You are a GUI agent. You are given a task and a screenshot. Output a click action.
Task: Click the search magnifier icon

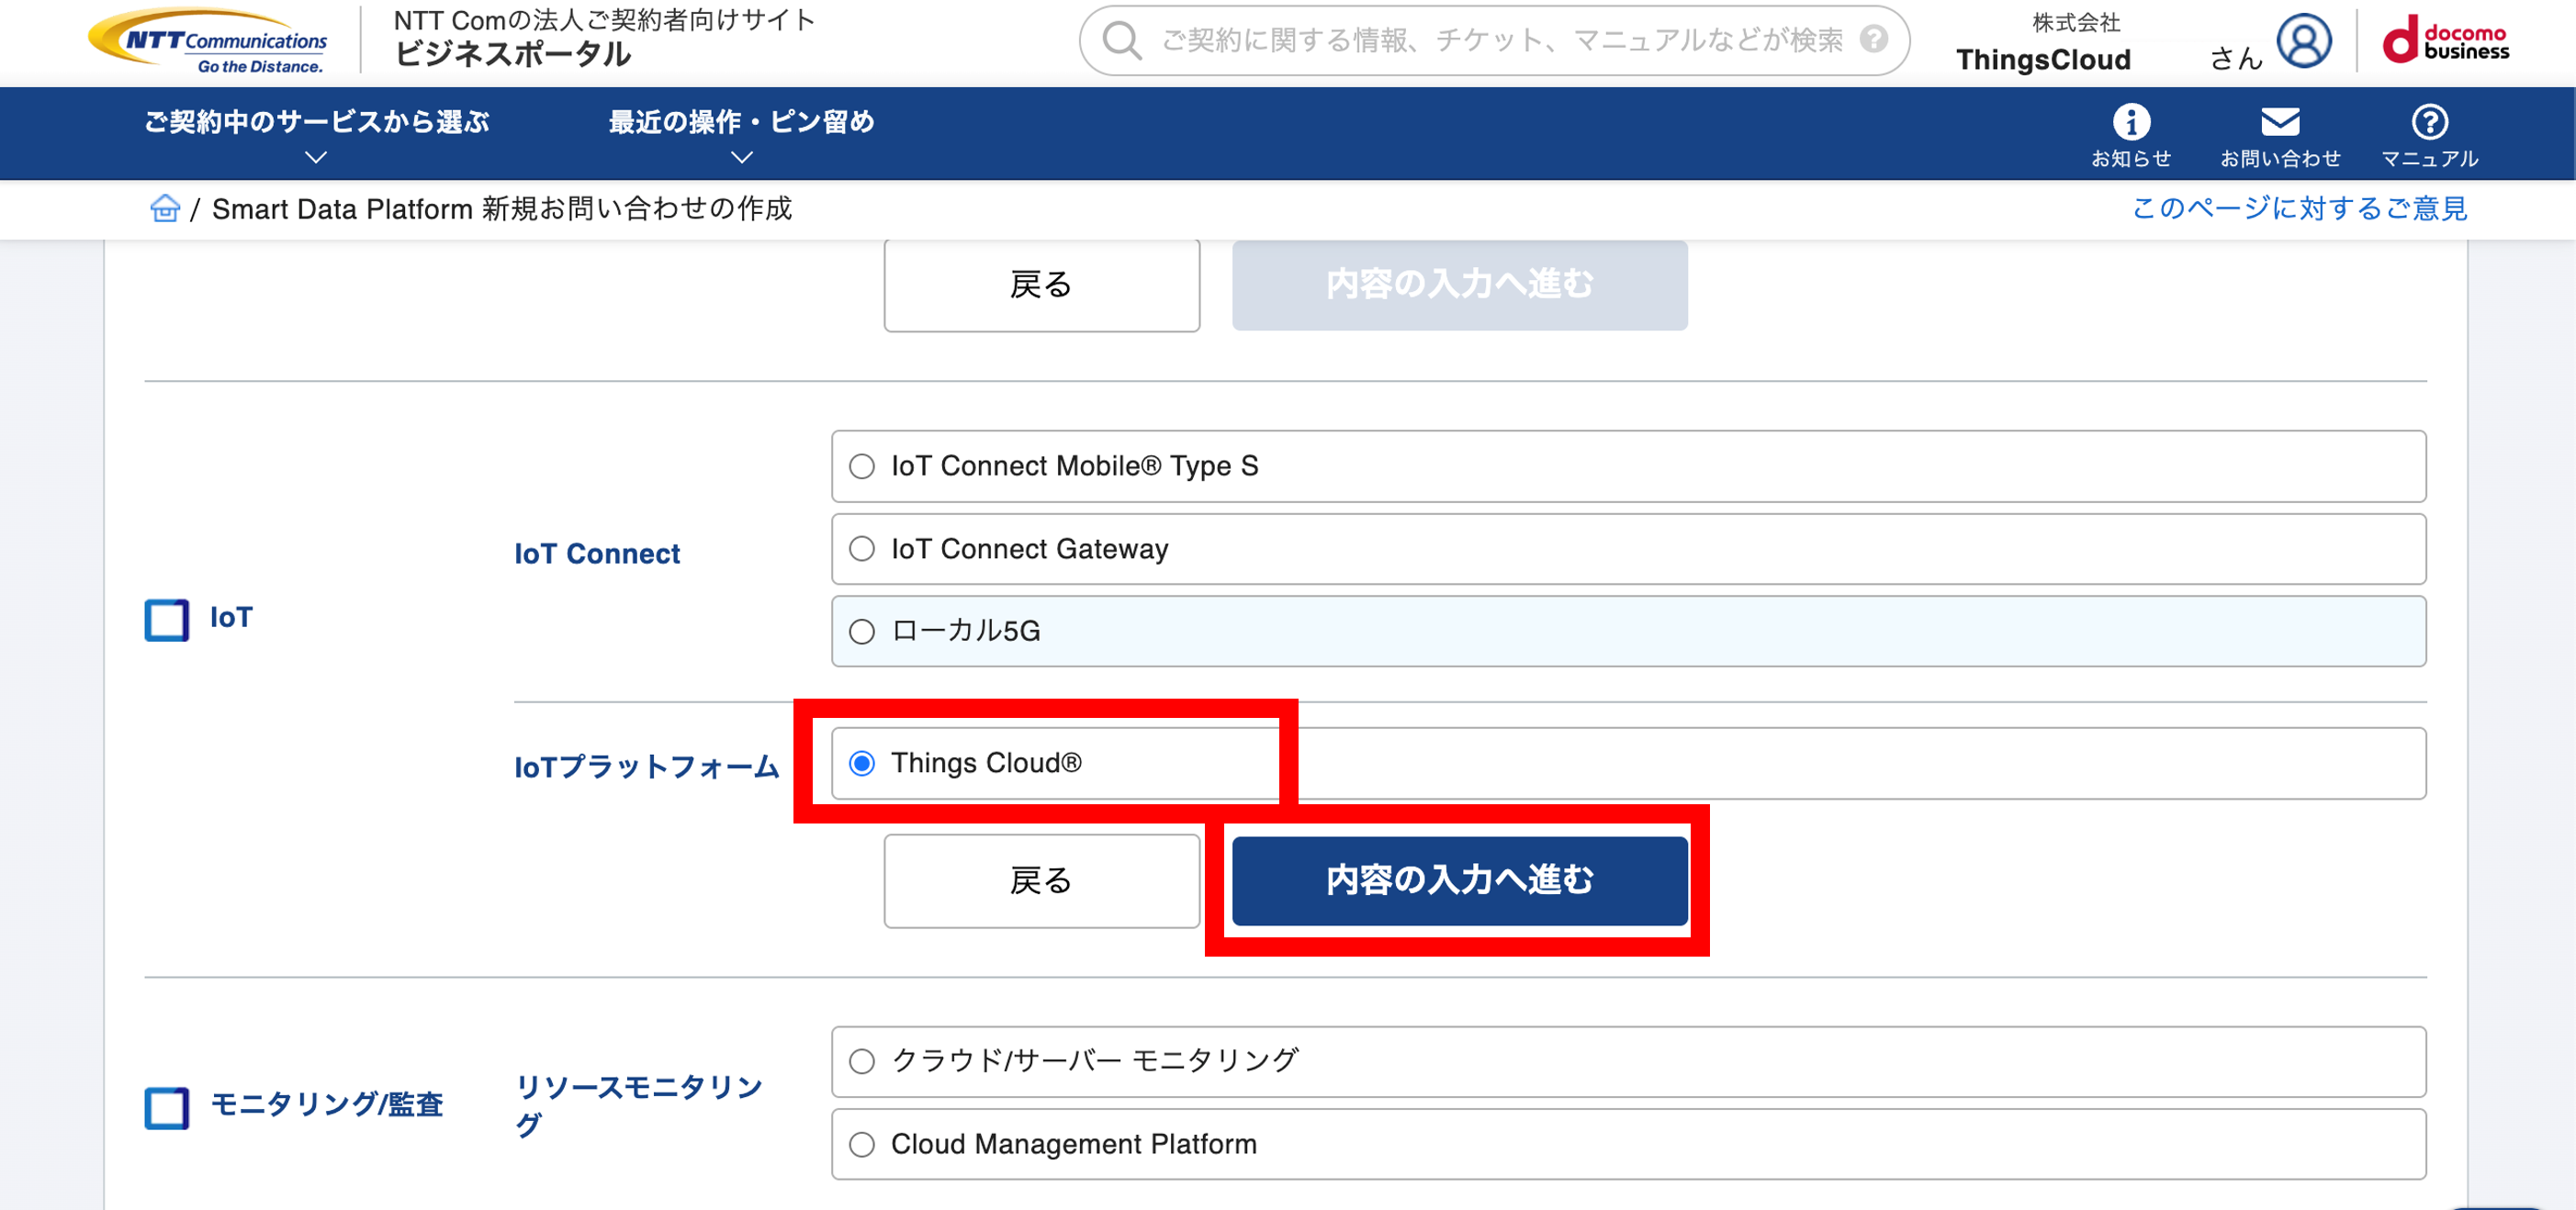point(1121,41)
